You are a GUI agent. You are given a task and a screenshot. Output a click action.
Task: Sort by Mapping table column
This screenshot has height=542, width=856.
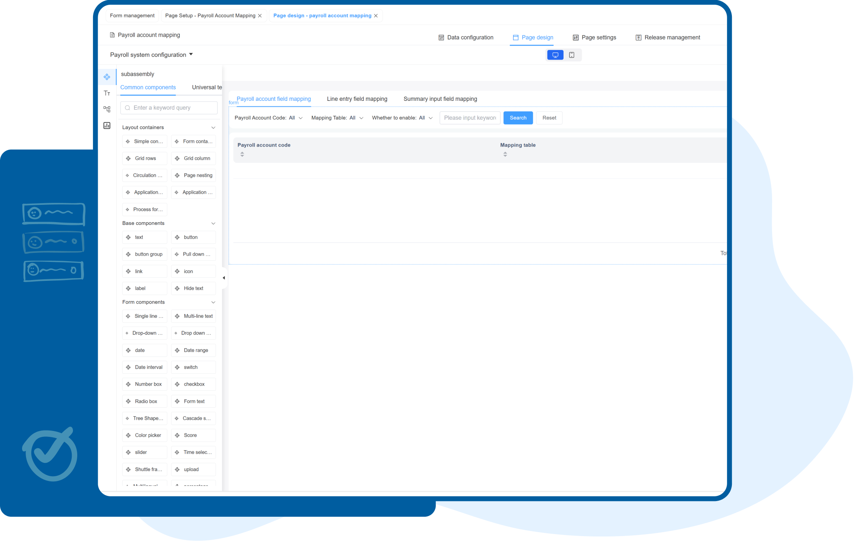[x=505, y=154]
